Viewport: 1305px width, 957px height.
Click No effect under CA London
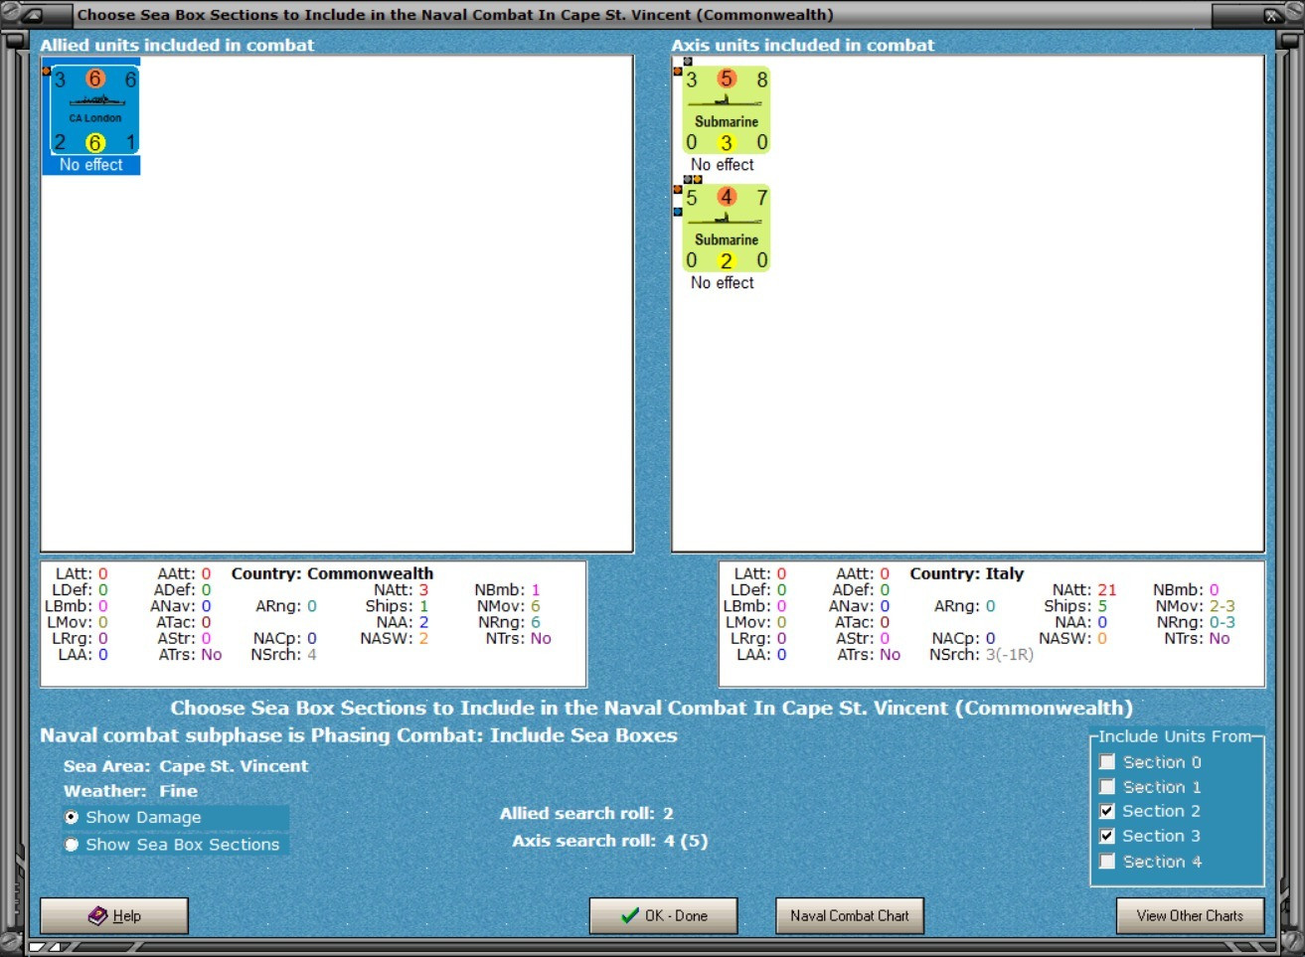coord(91,165)
